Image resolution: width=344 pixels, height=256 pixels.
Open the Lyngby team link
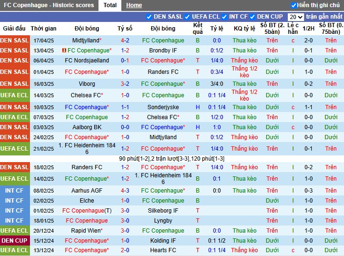click(x=163, y=221)
